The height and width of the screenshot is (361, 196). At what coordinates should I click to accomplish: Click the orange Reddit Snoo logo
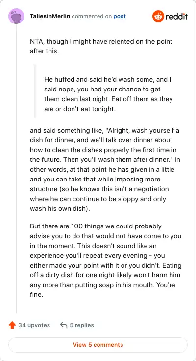click(x=158, y=16)
